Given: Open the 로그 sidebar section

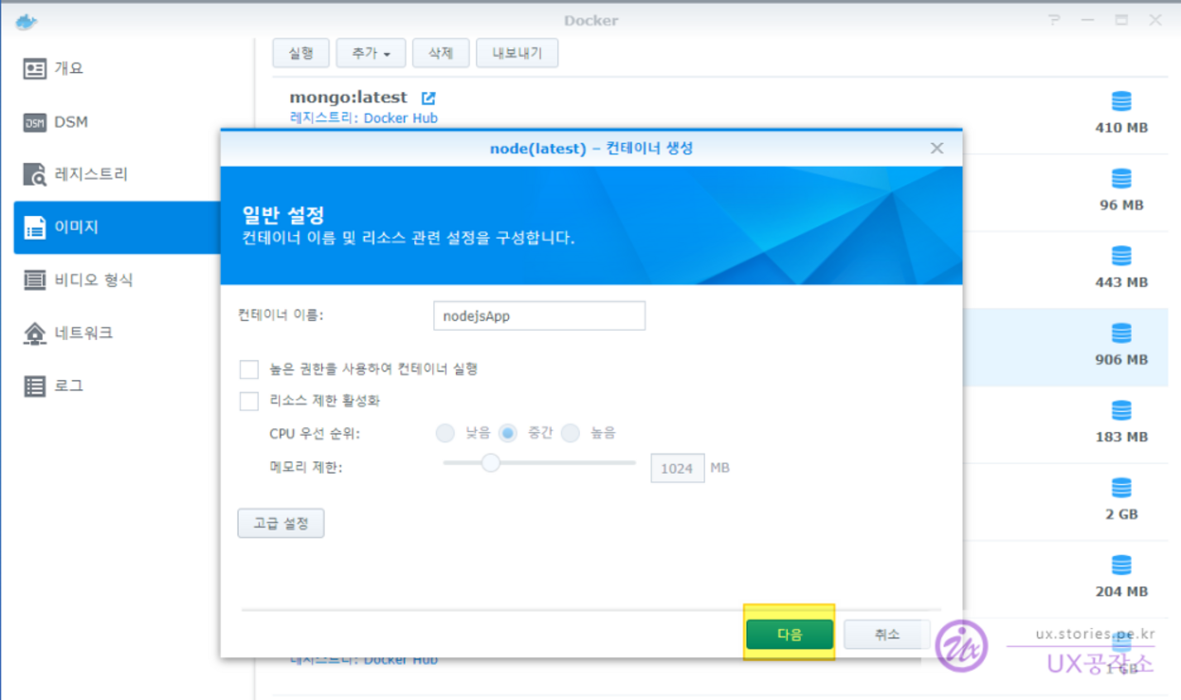Looking at the screenshot, I should 68,386.
